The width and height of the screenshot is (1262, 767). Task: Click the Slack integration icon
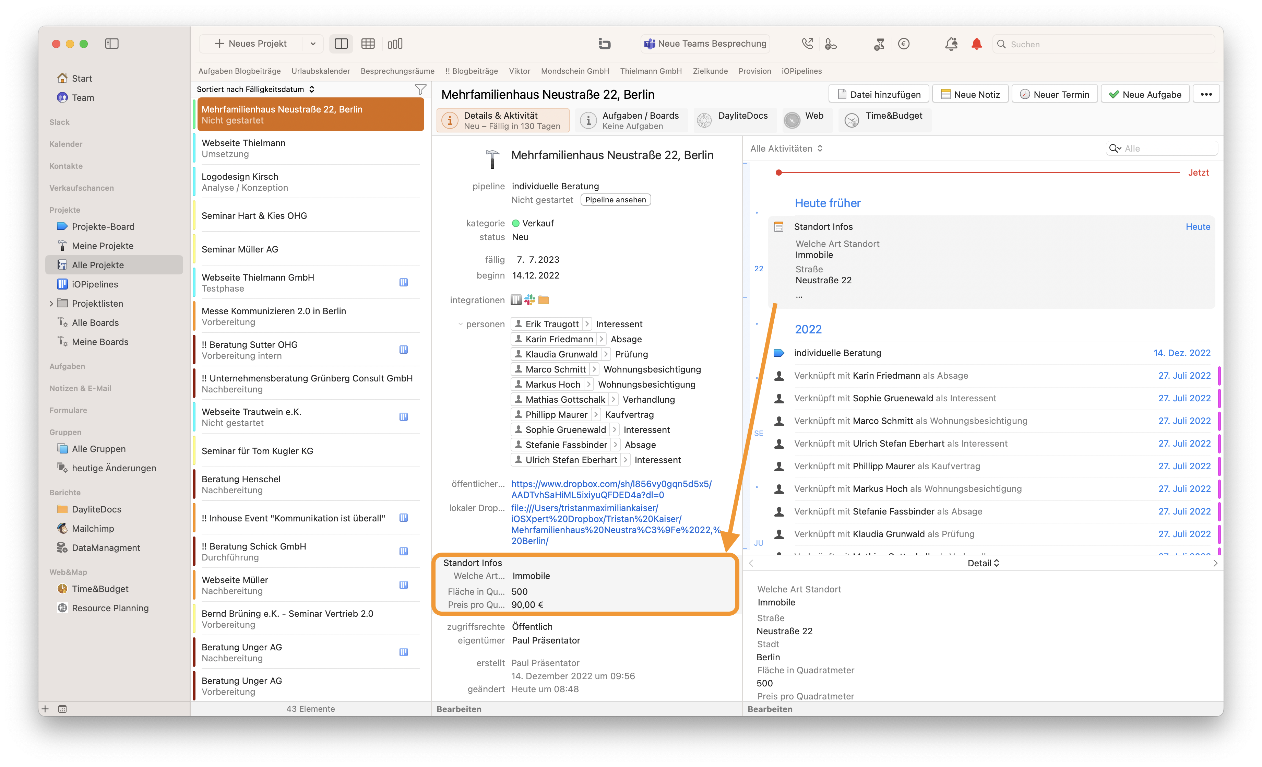pyautogui.click(x=529, y=300)
